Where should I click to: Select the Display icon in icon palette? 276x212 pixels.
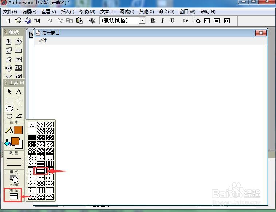pos(8,42)
